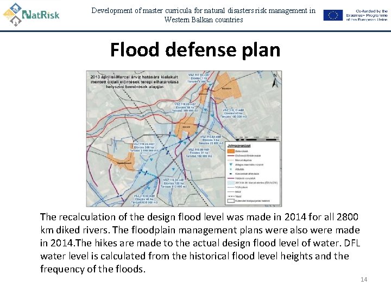Image resolution: width=391 pixels, height=293 pixels.
Task: Click the NatRisk logo
Action: coord(31,15)
